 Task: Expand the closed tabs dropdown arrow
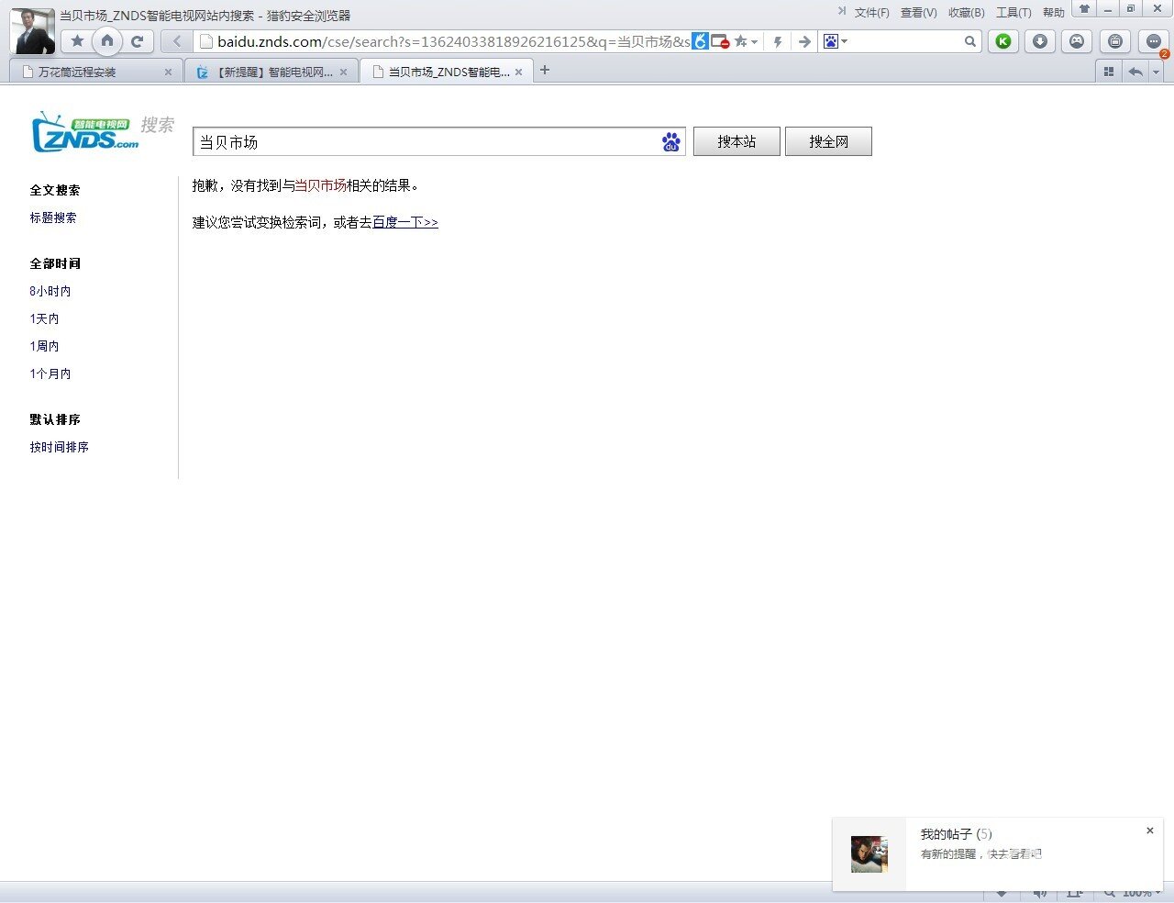click(1156, 72)
